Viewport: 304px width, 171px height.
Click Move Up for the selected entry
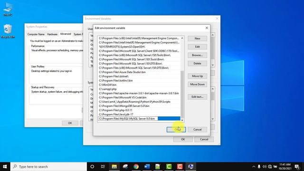point(197,76)
